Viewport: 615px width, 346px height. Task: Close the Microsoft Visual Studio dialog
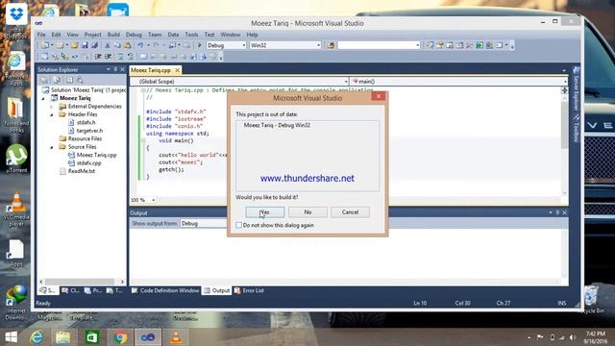[379, 96]
